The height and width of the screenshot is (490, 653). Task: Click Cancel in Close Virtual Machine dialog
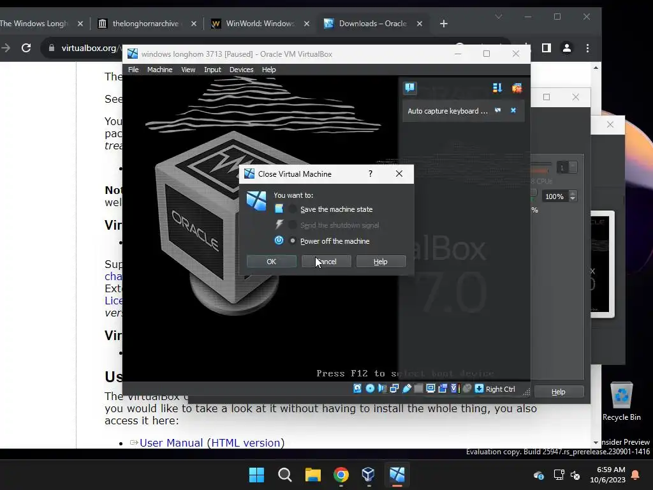coord(326,261)
